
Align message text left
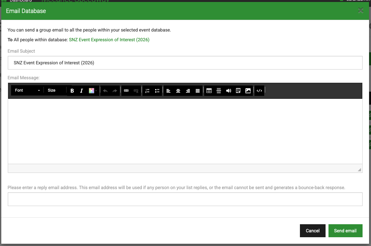click(168, 91)
